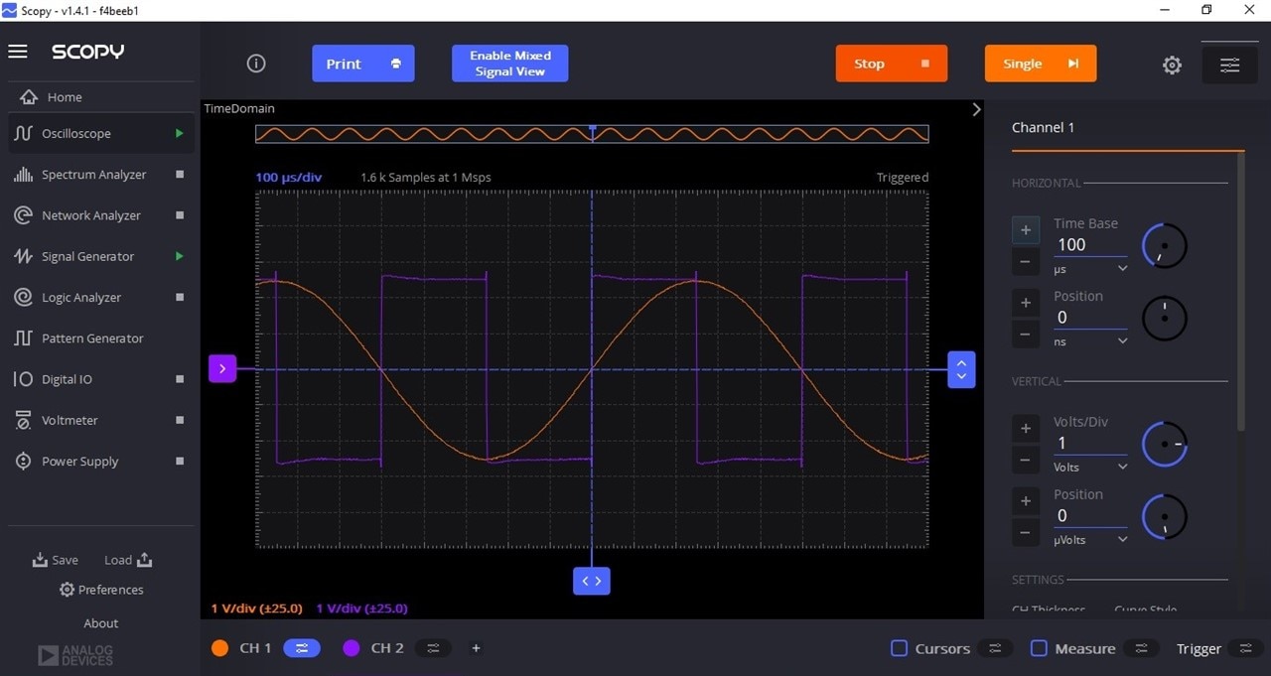Screen dimensions: 1271x676
Task: Open Trigger settings menu icon
Action: pos(1245,648)
